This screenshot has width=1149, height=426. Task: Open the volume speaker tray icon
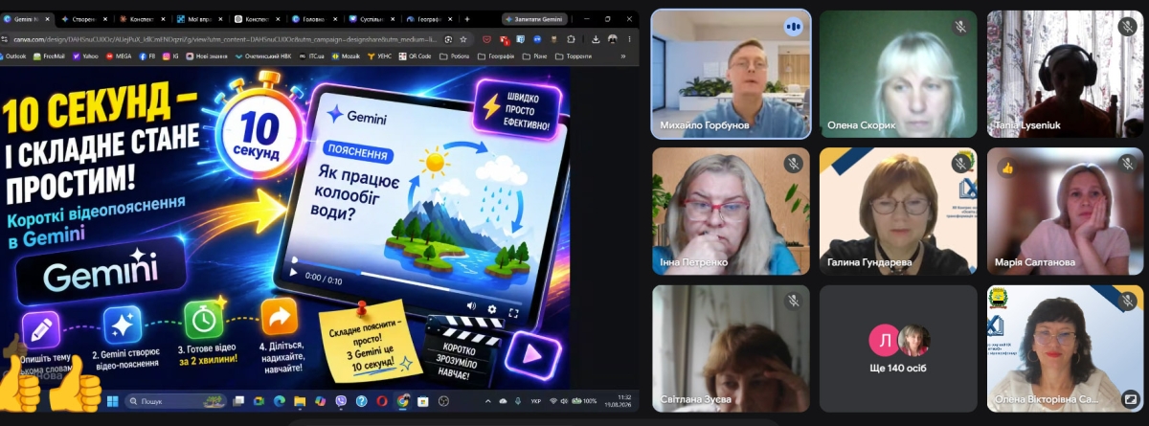click(x=565, y=402)
